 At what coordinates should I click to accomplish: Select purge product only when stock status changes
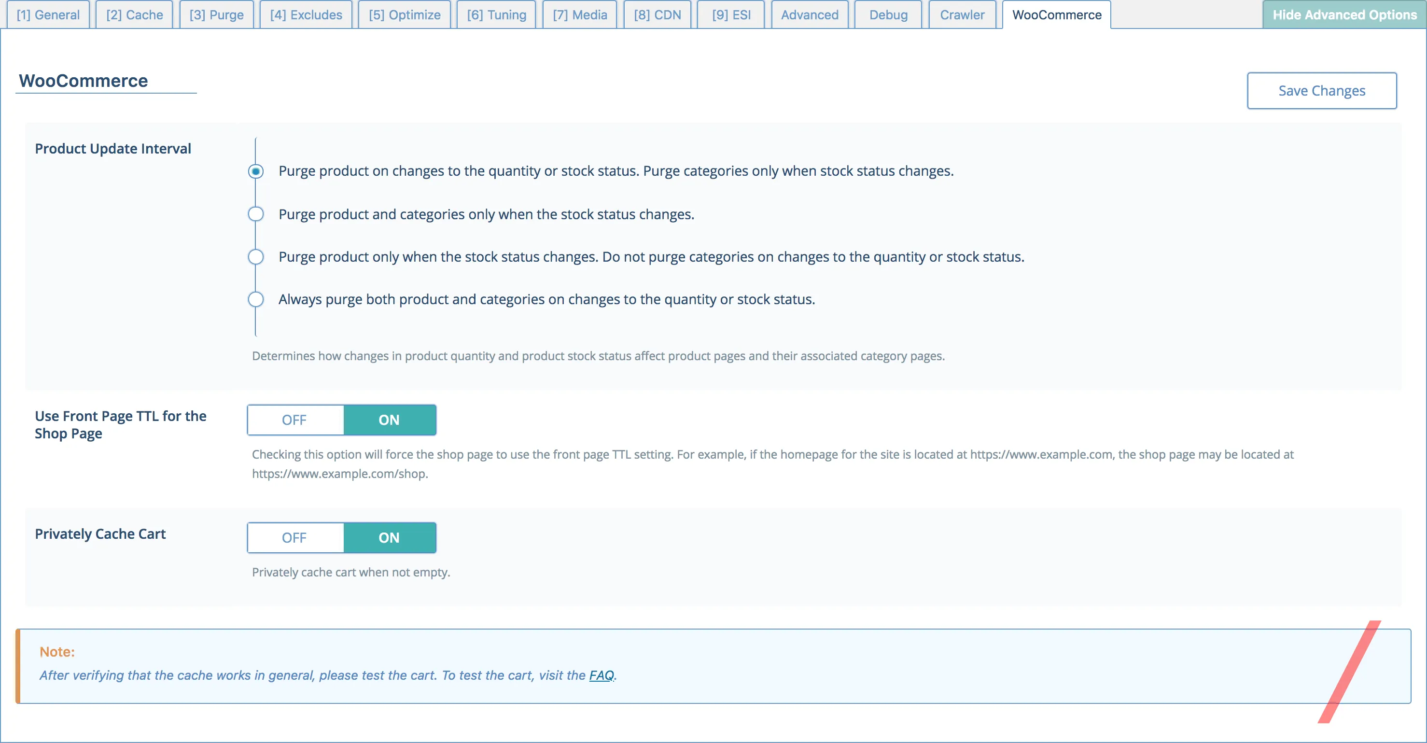(x=255, y=256)
